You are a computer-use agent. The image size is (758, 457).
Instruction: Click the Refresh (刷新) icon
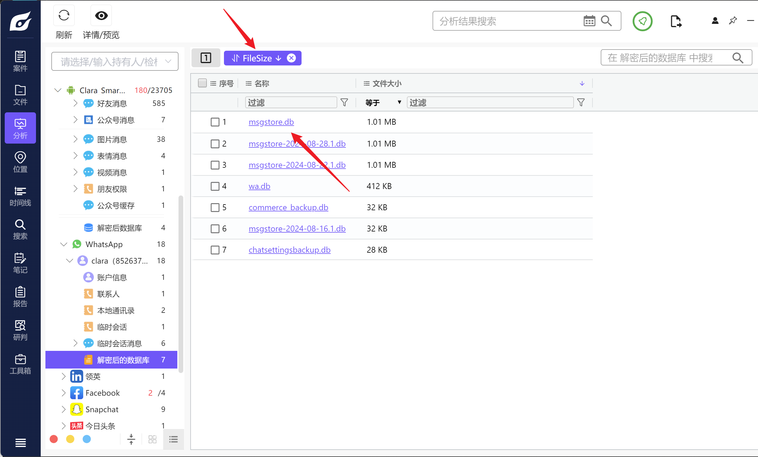(x=64, y=16)
